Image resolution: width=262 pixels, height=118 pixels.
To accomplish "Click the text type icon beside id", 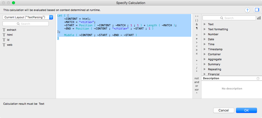I will coord(4,40).
